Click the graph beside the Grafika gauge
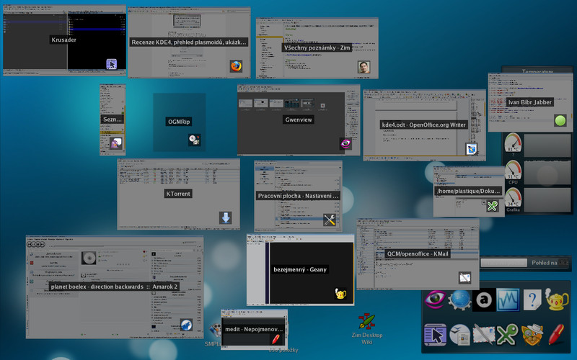The width and height of the screenshot is (577, 360). (x=547, y=200)
